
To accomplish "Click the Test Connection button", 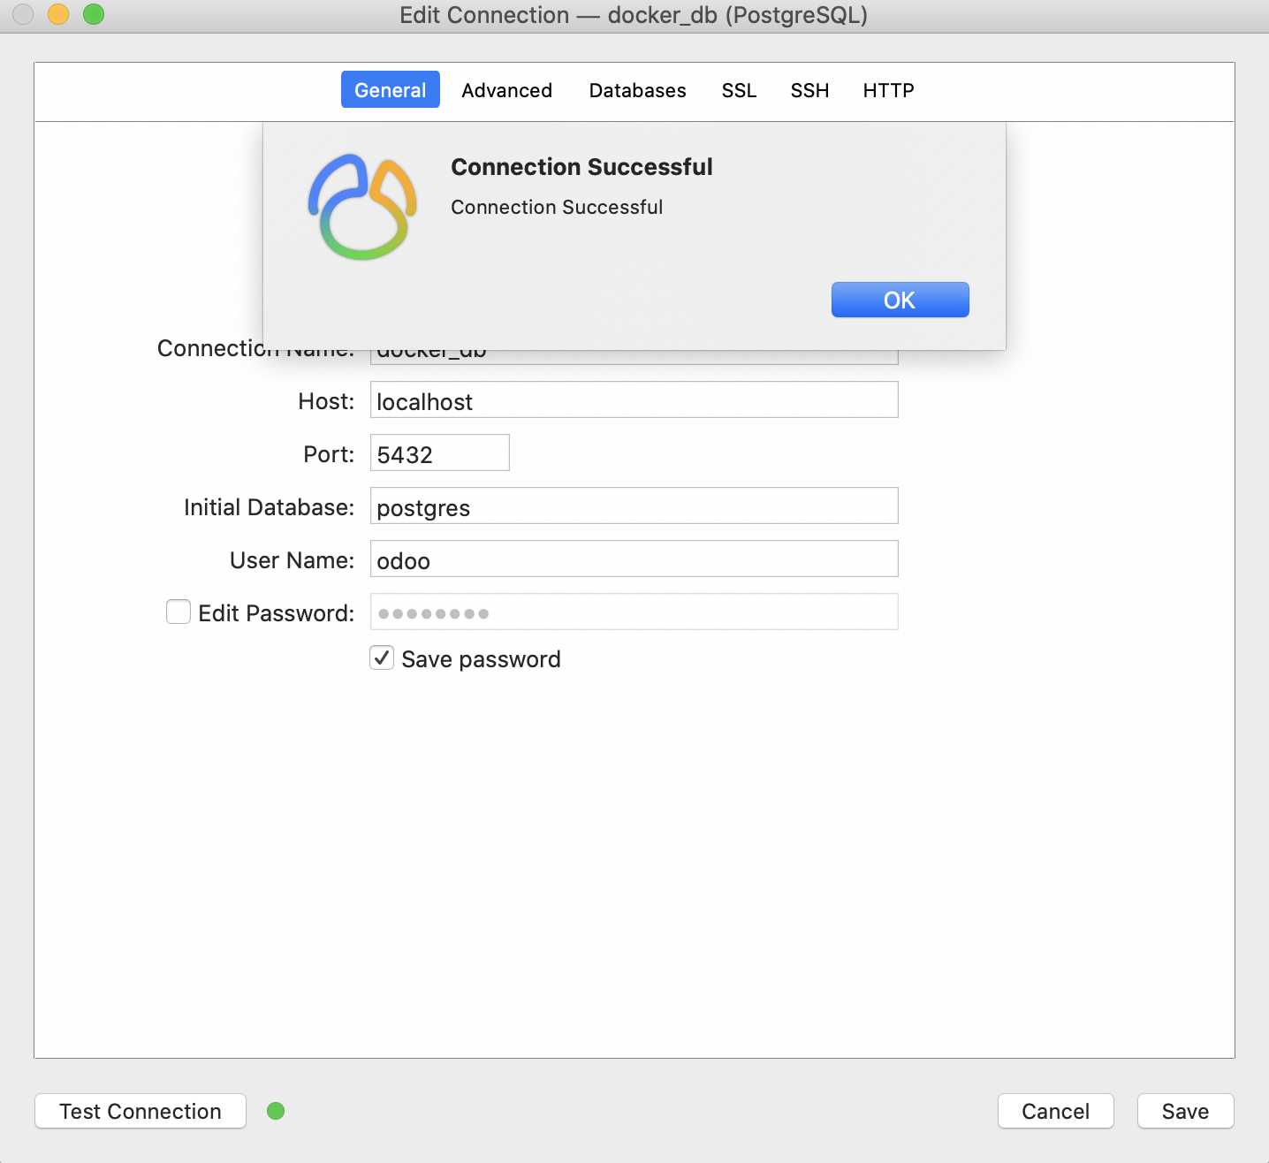I will coord(141,1111).
